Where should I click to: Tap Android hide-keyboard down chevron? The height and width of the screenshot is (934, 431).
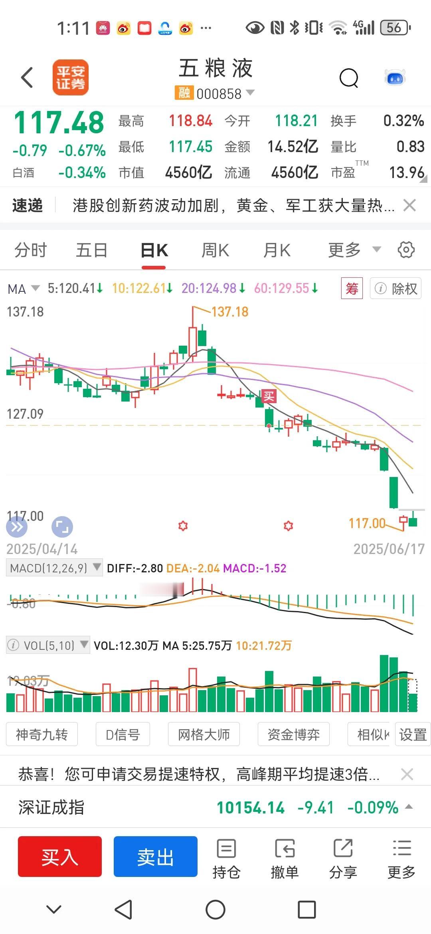pyautogui.click(x=54, y=910)
